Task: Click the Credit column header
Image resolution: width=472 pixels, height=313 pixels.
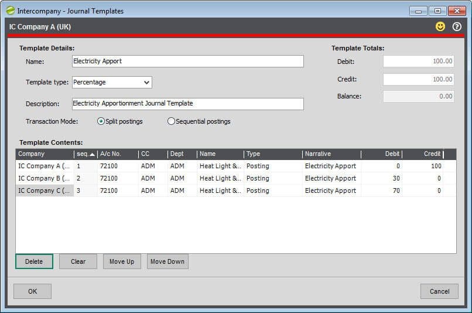Action: click(x=423, y=154)
